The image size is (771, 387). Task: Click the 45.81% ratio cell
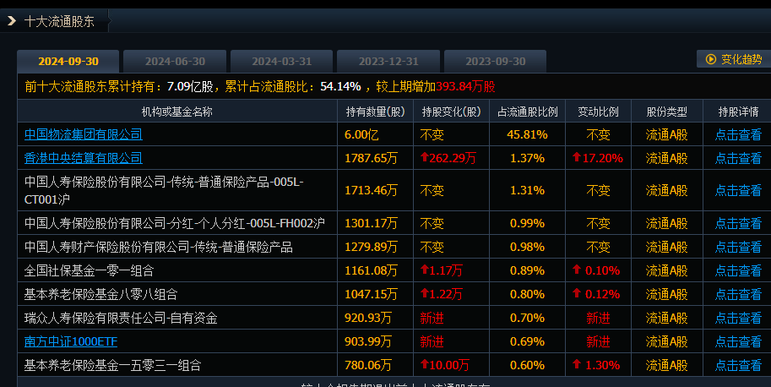(527, 134)
